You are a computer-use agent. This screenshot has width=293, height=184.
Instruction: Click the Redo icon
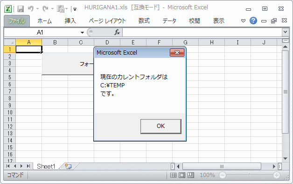(45, 8)
